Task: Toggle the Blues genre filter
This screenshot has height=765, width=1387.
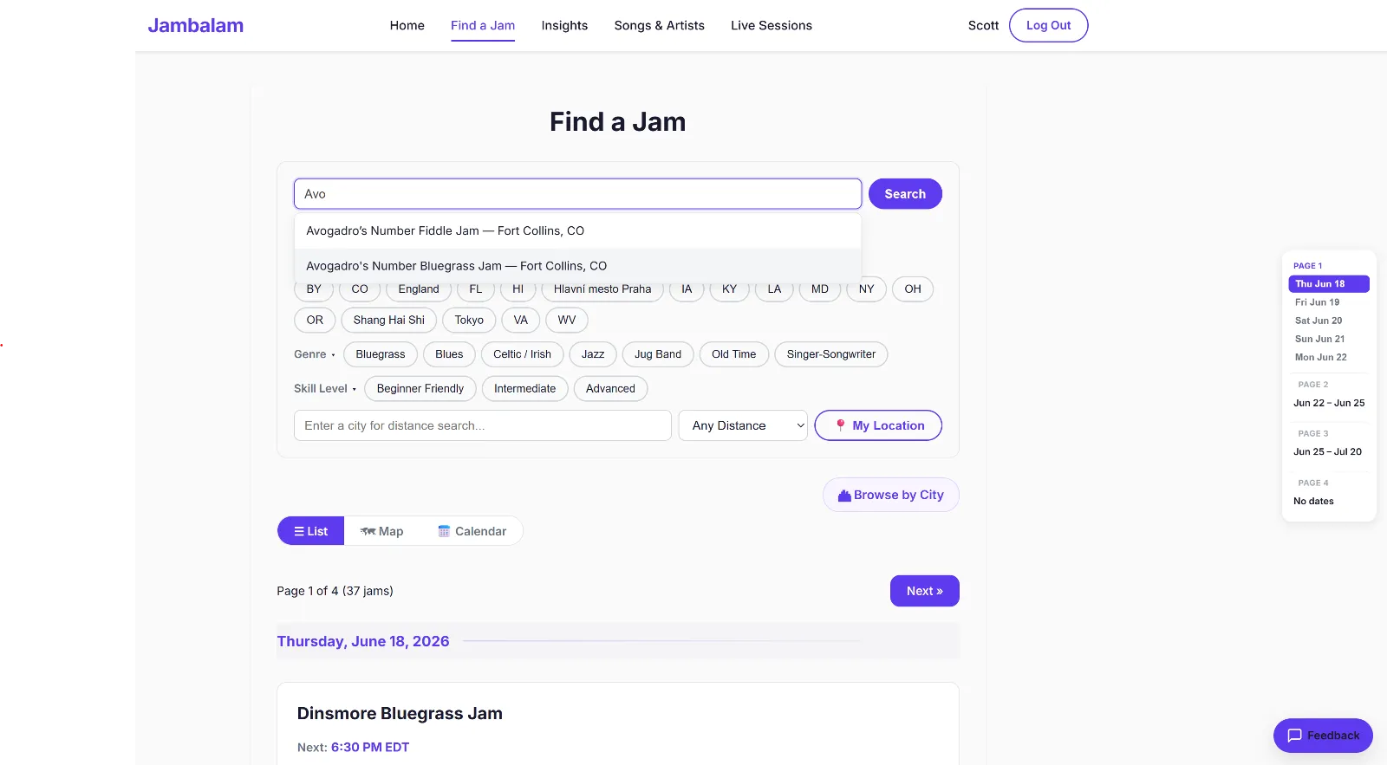Action: point(449,354)
